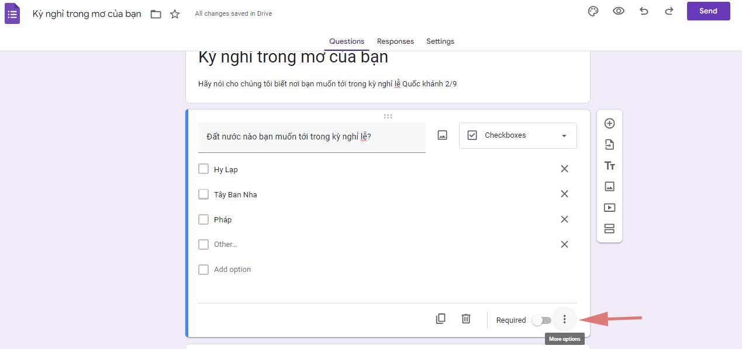
Task: Check the Hy Lạp option checkbox
Action: pyautogui.click(x=203, y=169)
